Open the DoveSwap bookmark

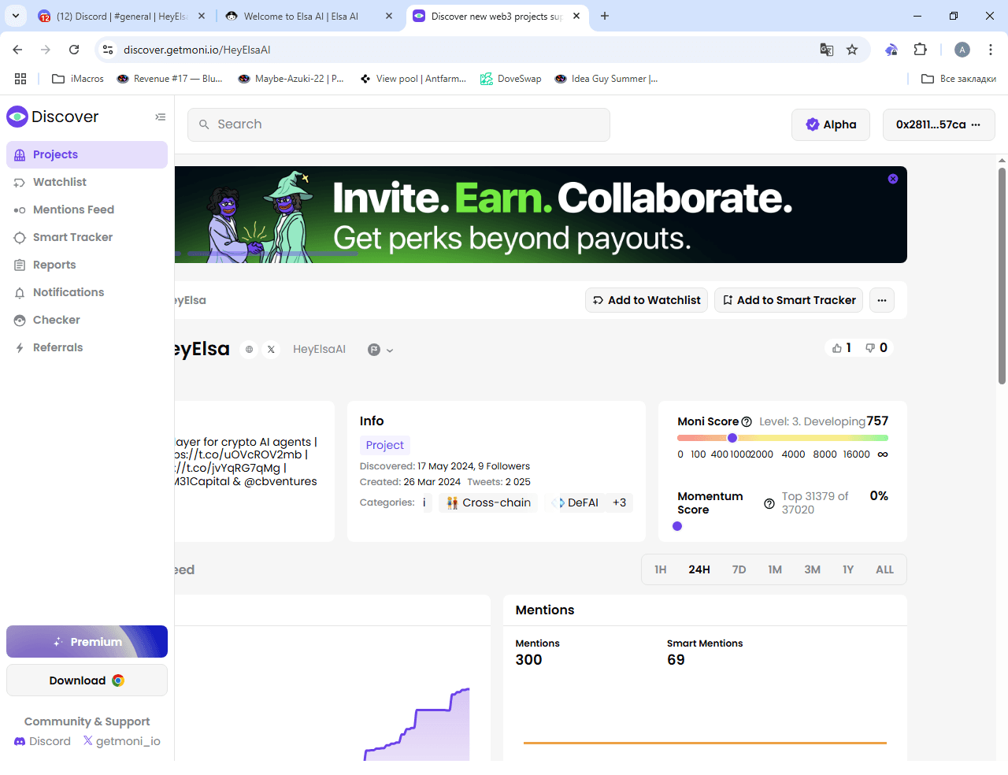511,79
